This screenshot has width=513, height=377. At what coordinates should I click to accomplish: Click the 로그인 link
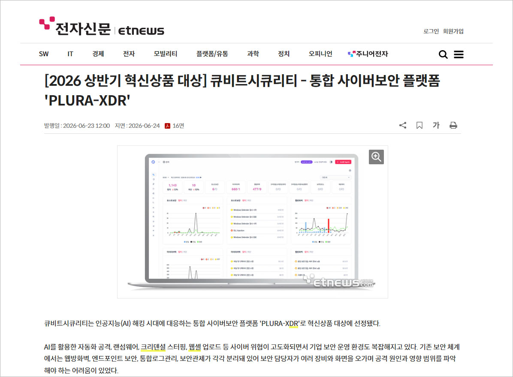pos(431,31)
